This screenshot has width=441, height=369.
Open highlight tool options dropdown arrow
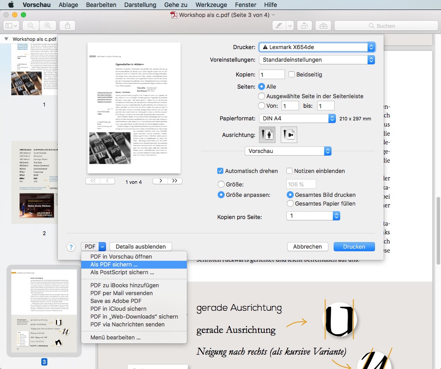click(x=290, y=26)
